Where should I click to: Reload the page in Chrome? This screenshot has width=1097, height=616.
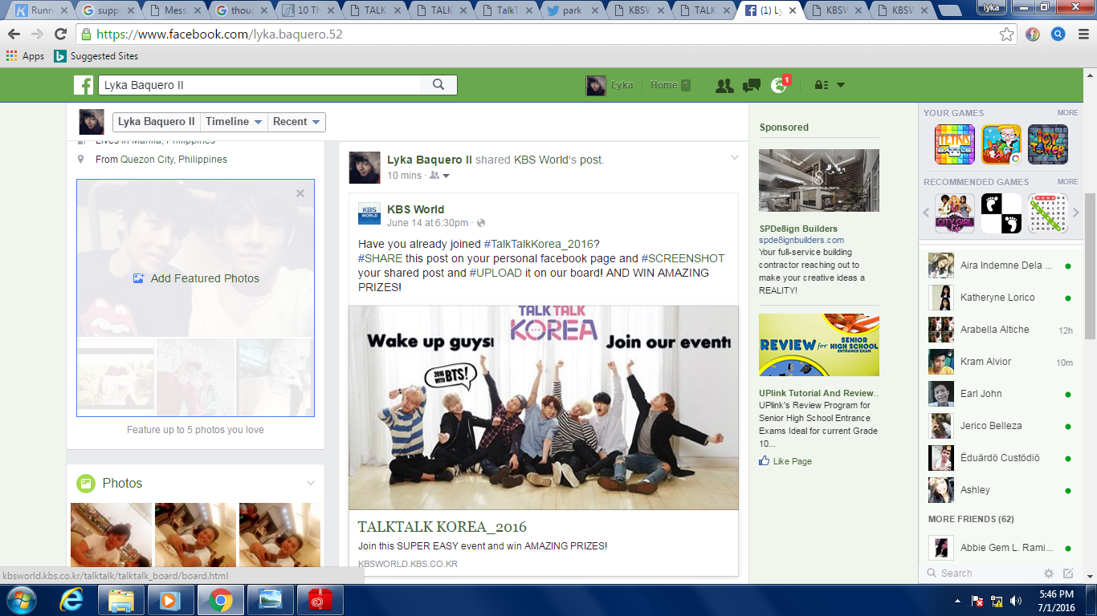pos(60,34)
